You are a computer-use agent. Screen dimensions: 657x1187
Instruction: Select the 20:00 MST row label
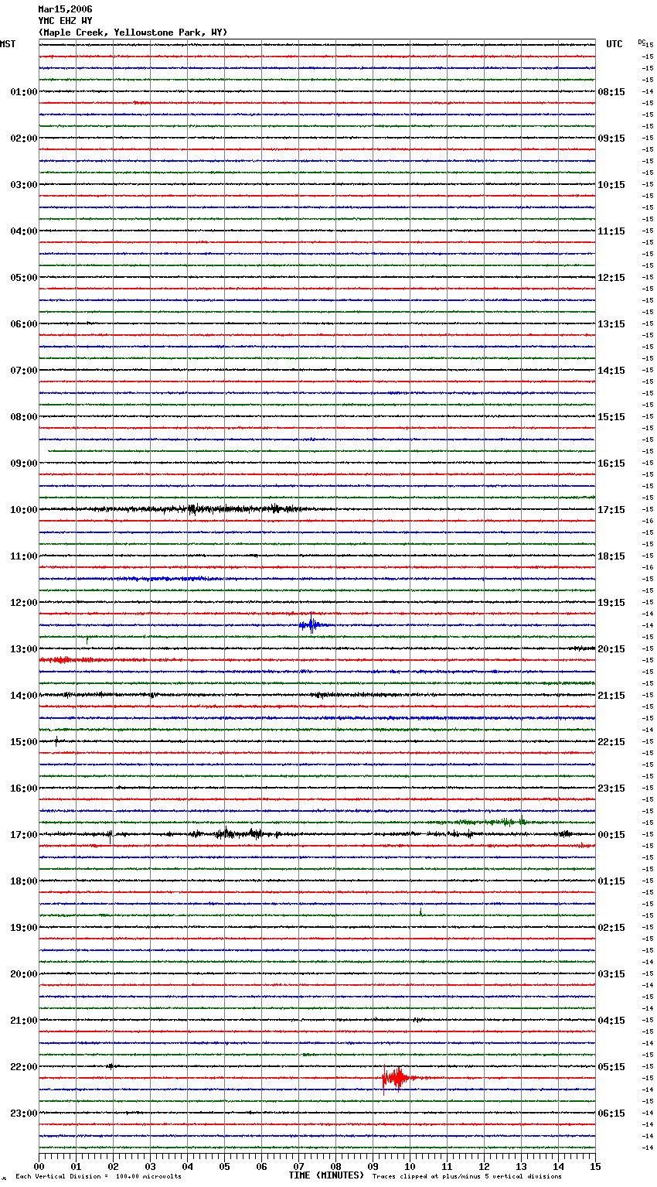point(24,974)
